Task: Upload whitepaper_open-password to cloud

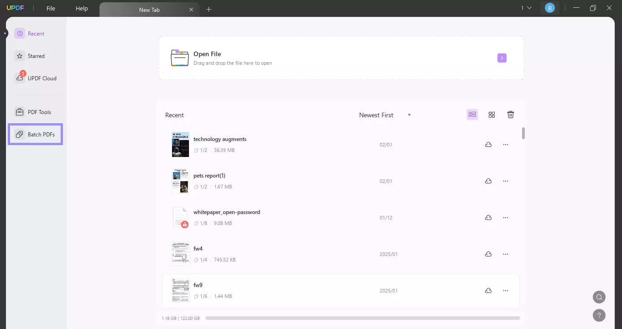Action: (x=488, y=218)
